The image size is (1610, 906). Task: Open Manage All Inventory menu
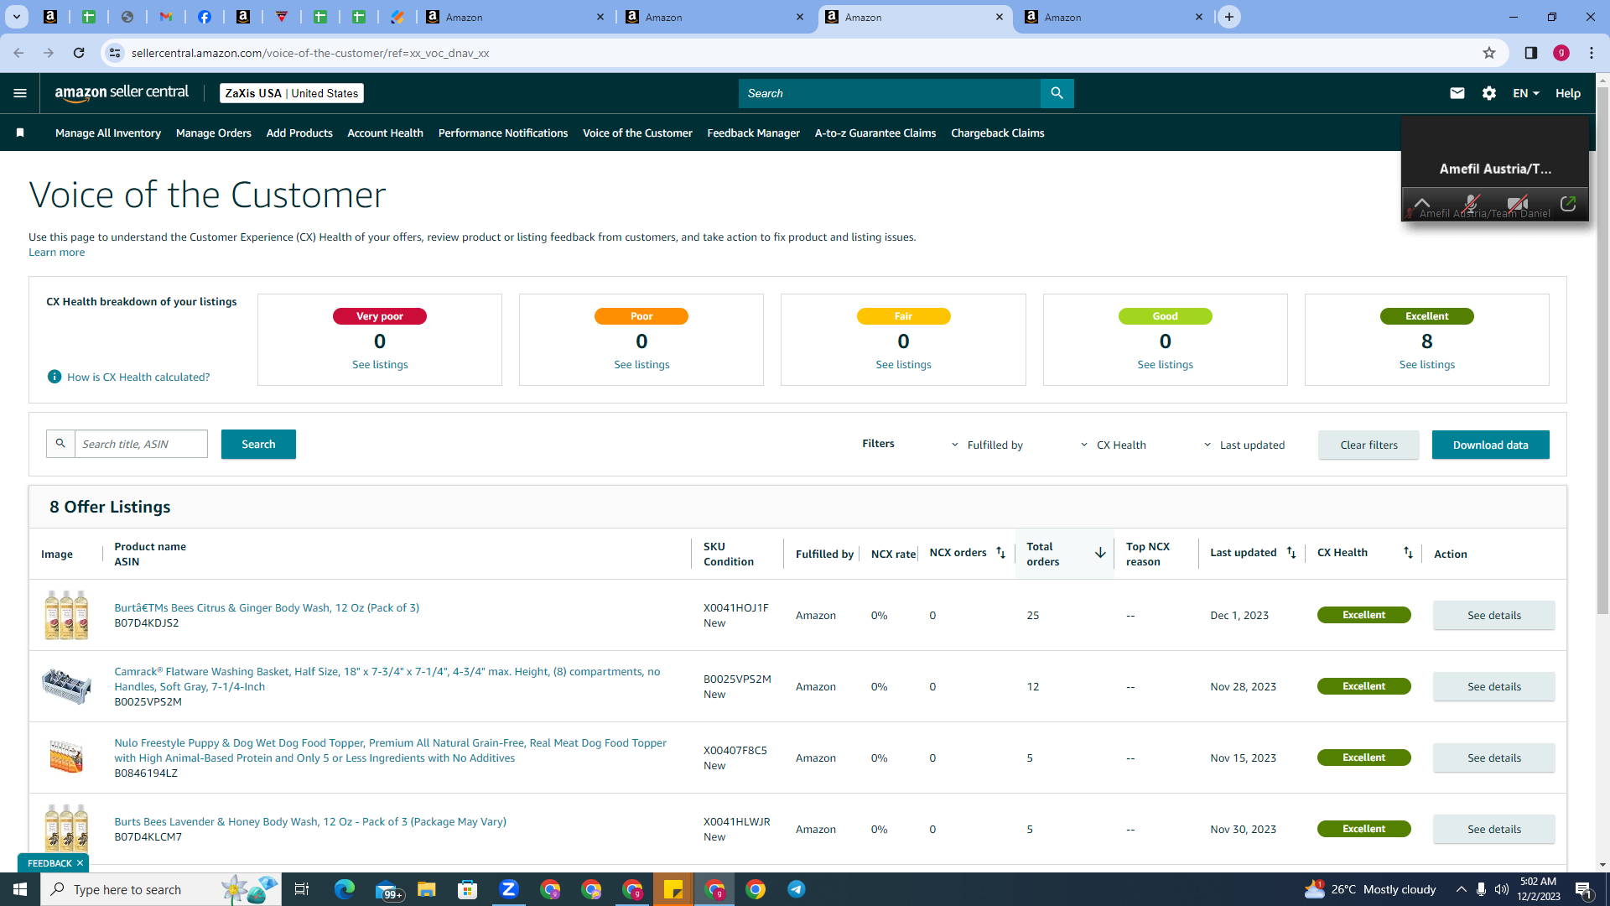click(108, 133)
